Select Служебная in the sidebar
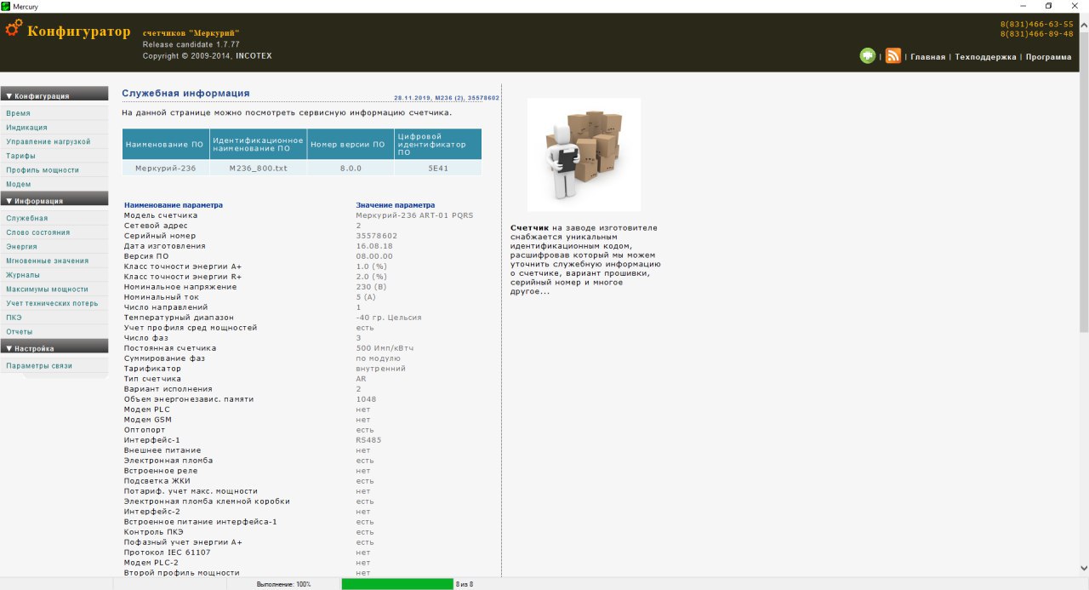The width and height of the screenshot is (1089, 590). (26, 218)
